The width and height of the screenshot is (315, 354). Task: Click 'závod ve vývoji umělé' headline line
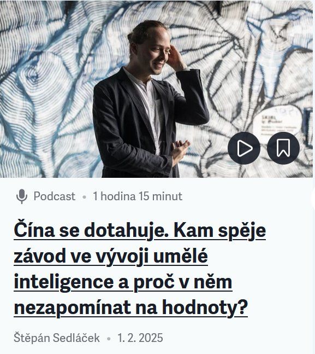(111, 256)
